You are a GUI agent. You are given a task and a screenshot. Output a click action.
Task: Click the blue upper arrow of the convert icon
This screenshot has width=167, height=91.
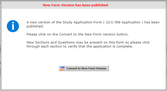click(62, 67)
